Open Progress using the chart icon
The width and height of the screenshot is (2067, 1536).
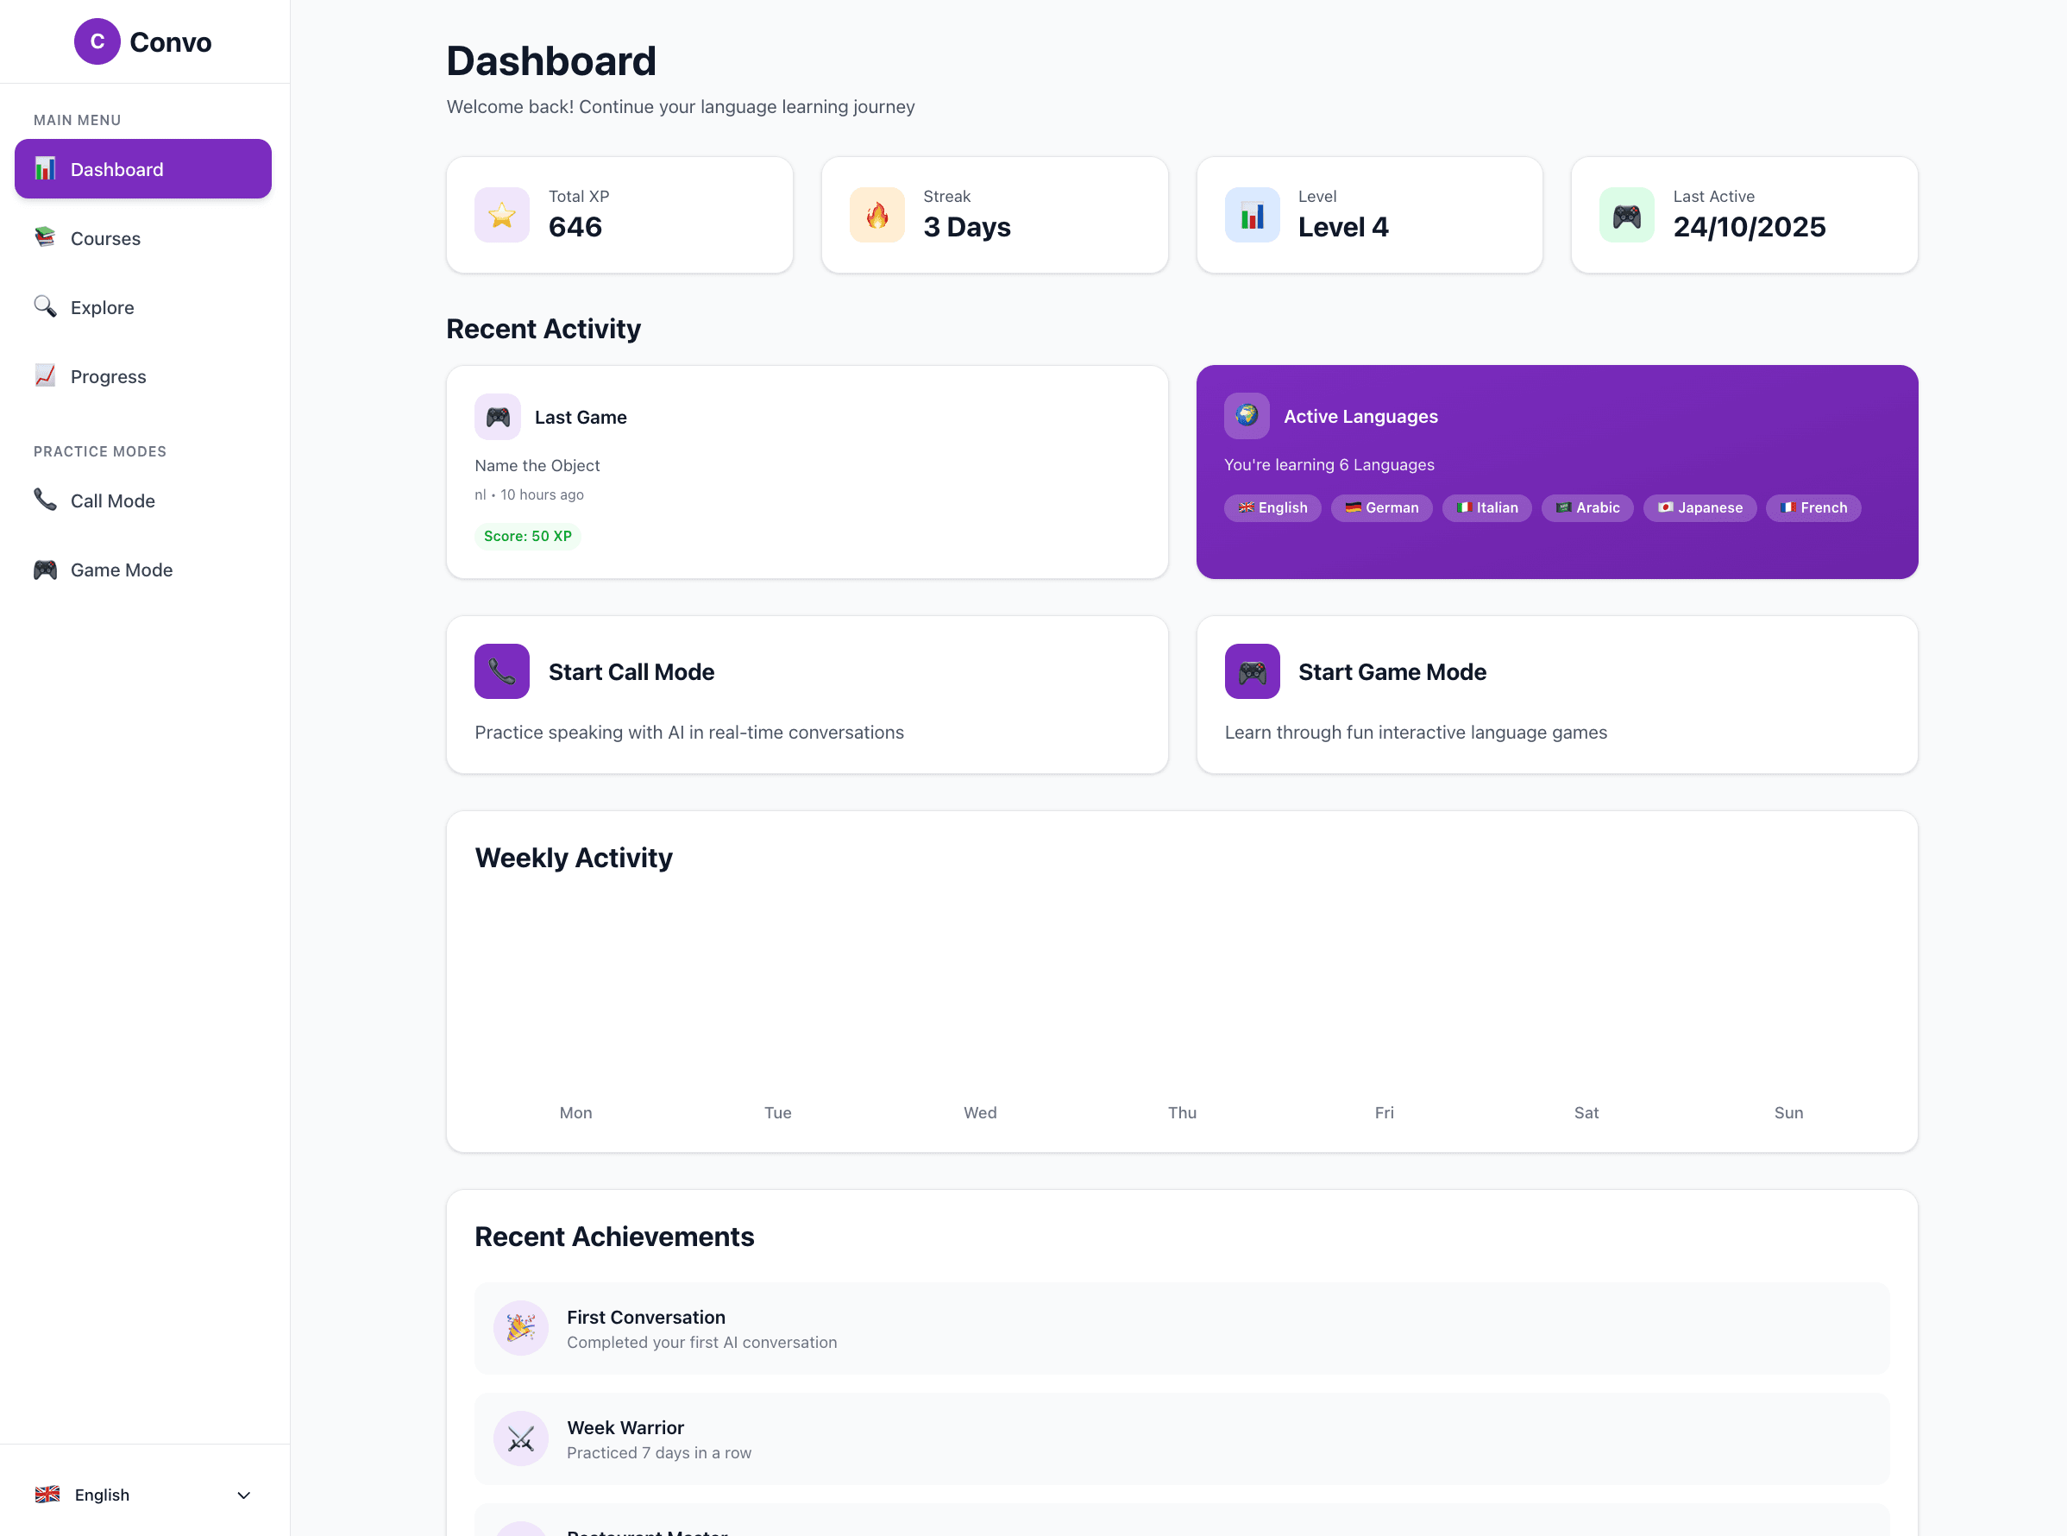coord(45,375)
